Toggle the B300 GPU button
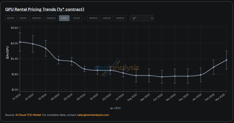This screenshot has width=234, height=123. point(23,18)
